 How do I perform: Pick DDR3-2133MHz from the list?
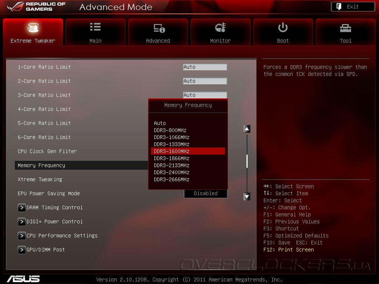point(188,165)
